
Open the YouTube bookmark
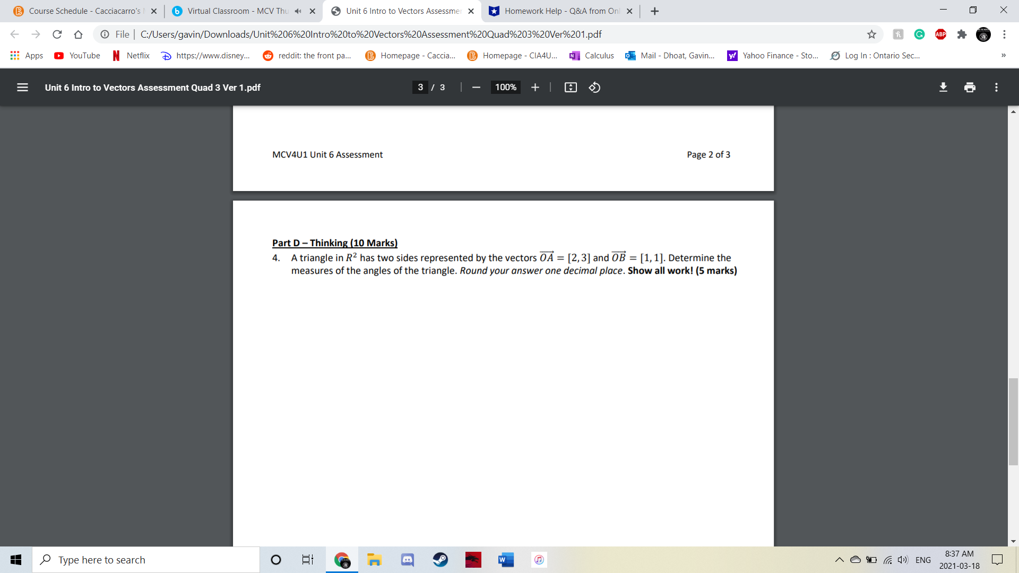click(77, 55)
